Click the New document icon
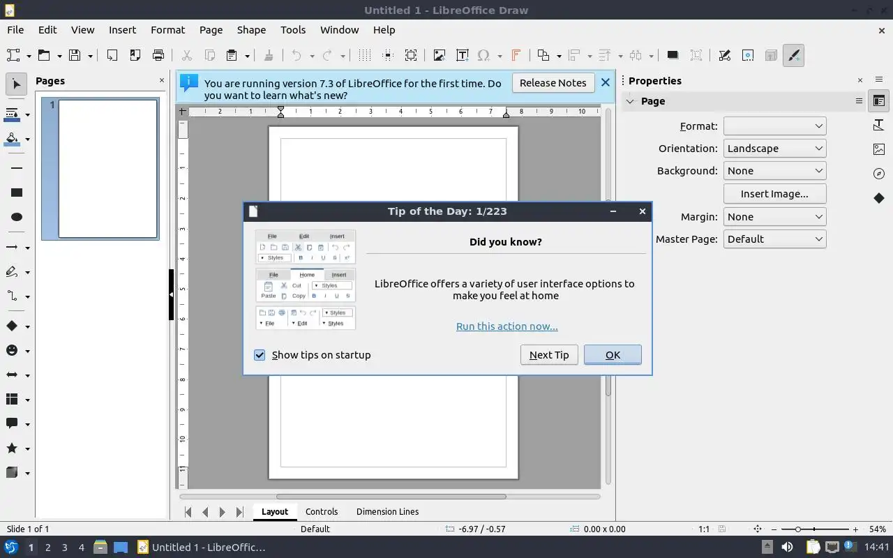Image resolution: width=893 pixels, height=558 pixels. tap(13, 55)
